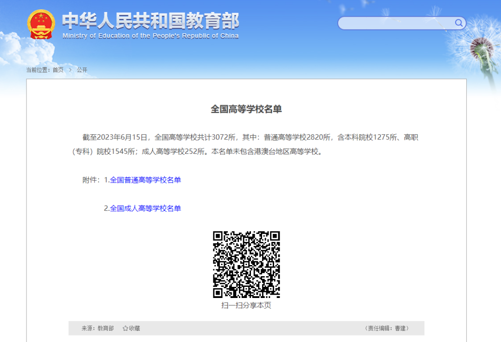Screen dimensions: 501x342
Task: Click the 扫一扫分享本页 caption
Action: click(x=246, y=305)
